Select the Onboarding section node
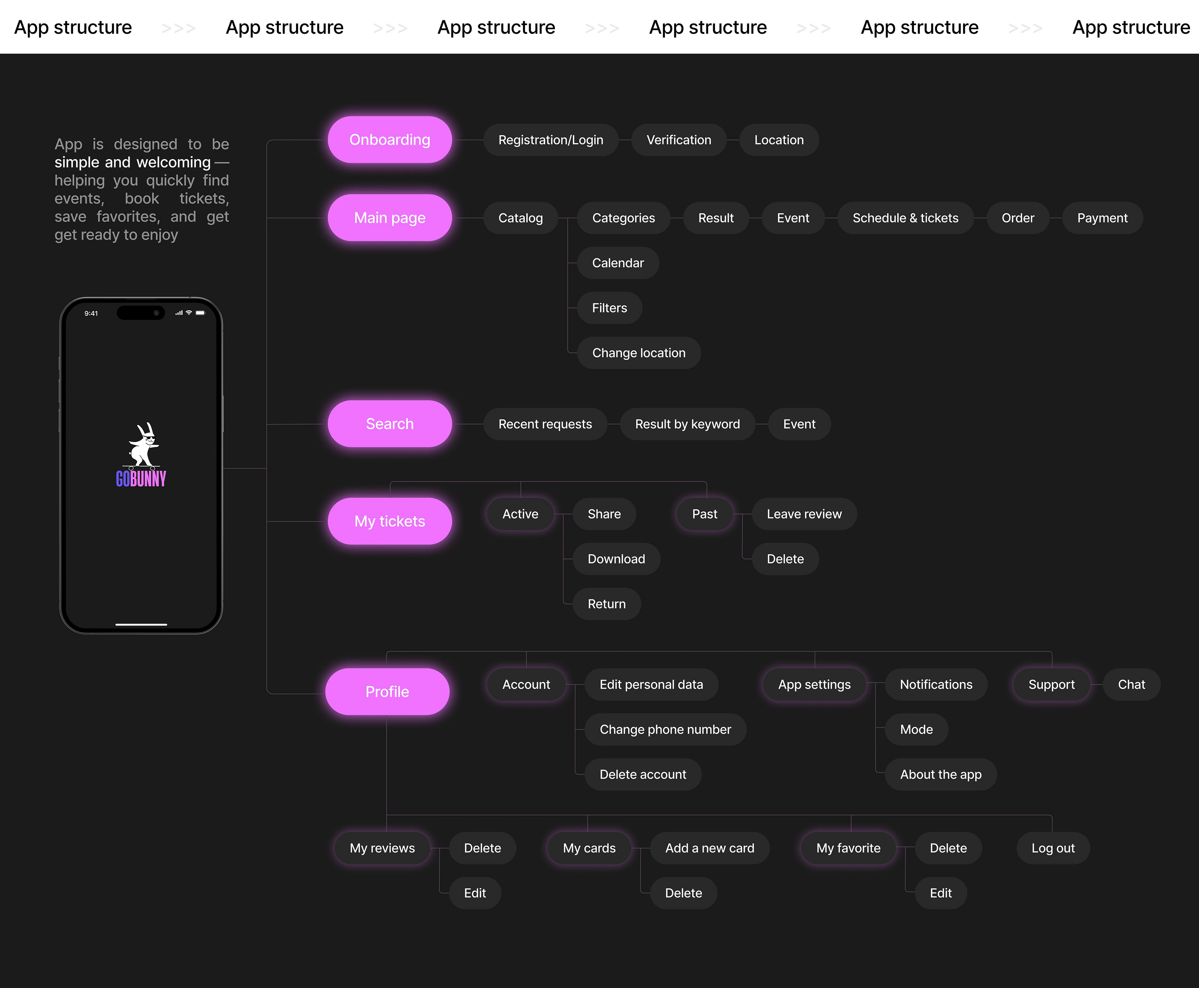 point(390,140)
